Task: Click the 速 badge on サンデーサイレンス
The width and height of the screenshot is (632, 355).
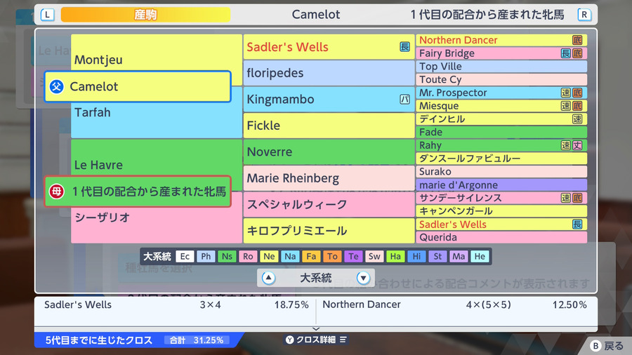Action: click(566, 198)
